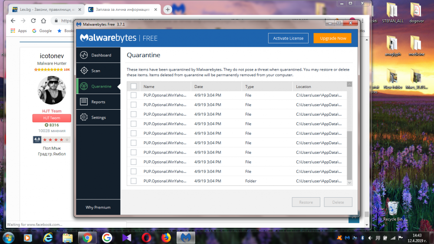
Task: Check the fourth quarantine row checkbox
Action: (133, 124)
